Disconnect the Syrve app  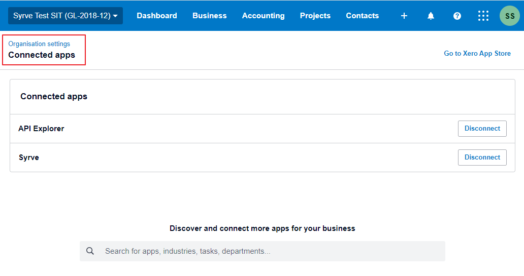482,157
